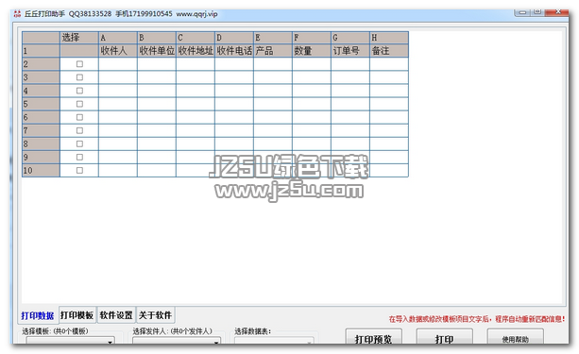Click the 收件单位 header cell
The image size is (579, 354).
[x=157, y=51]
